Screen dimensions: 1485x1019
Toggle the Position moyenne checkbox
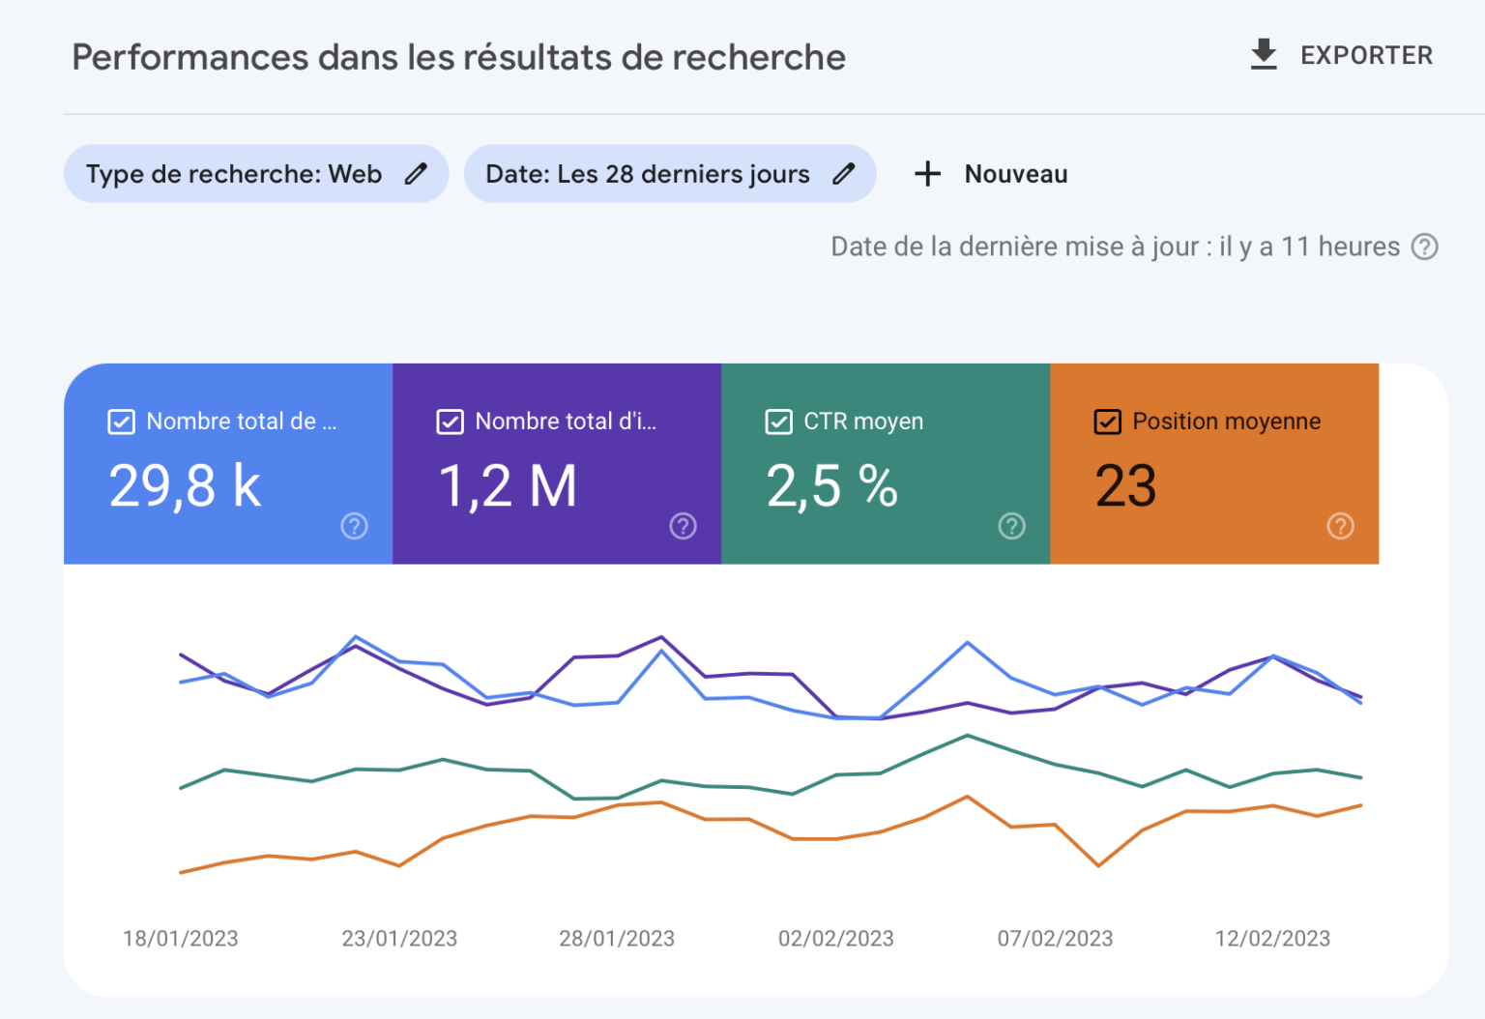tap(1107, 422)
